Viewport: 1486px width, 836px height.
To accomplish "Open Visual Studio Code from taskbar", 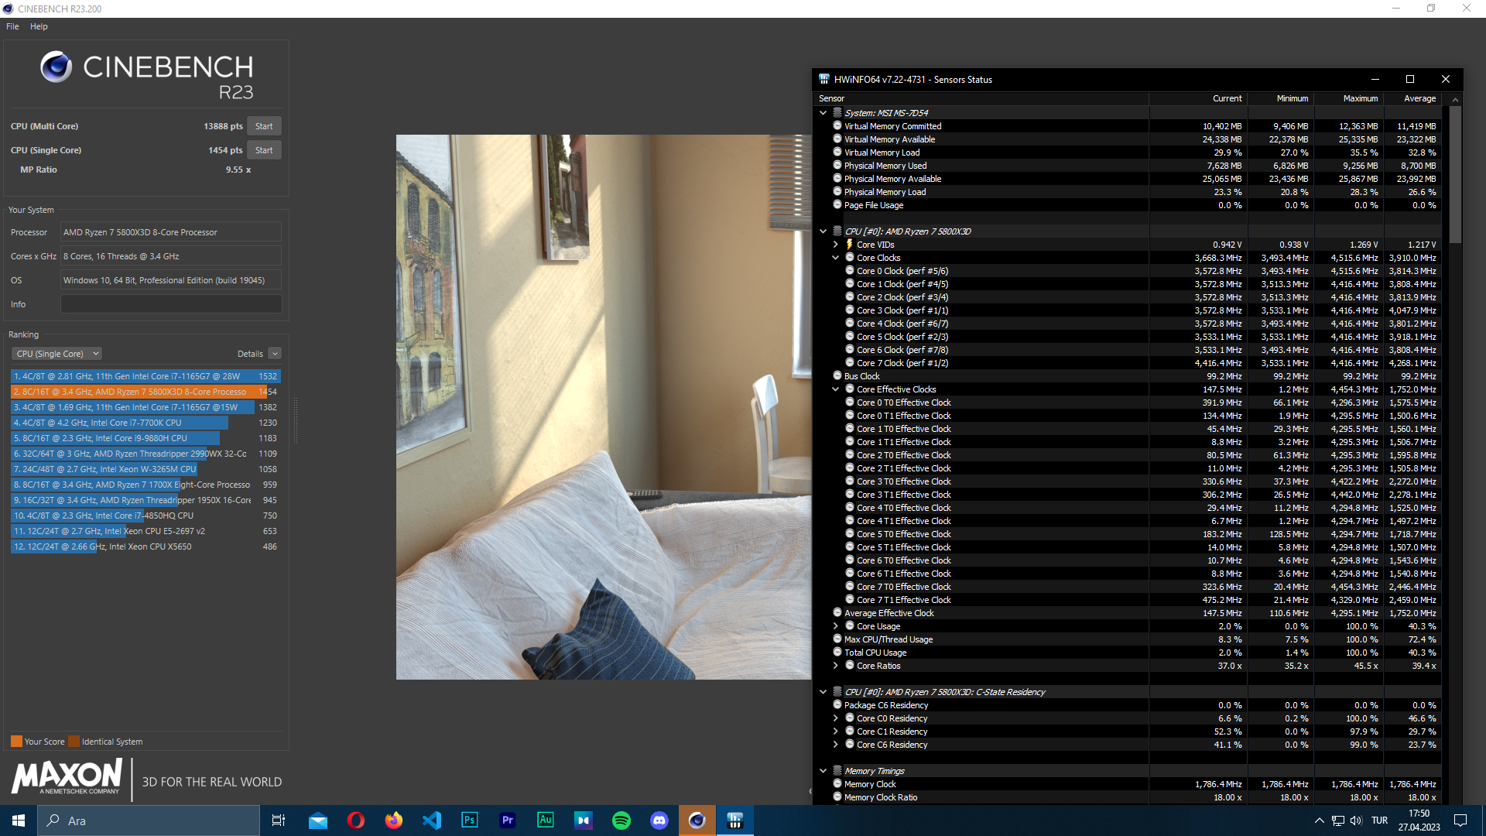I will coord(431,821).
